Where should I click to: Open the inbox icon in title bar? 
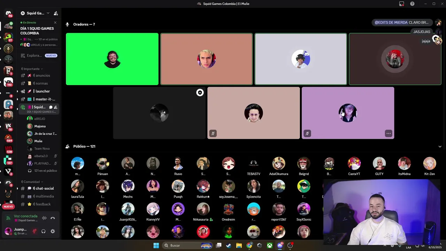click(x=402, y=4)
